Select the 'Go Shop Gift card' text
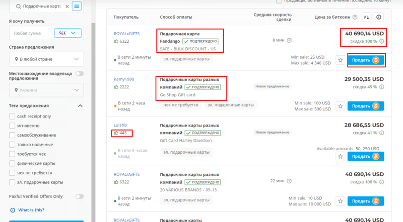The image size is (403, 222). 178,95
